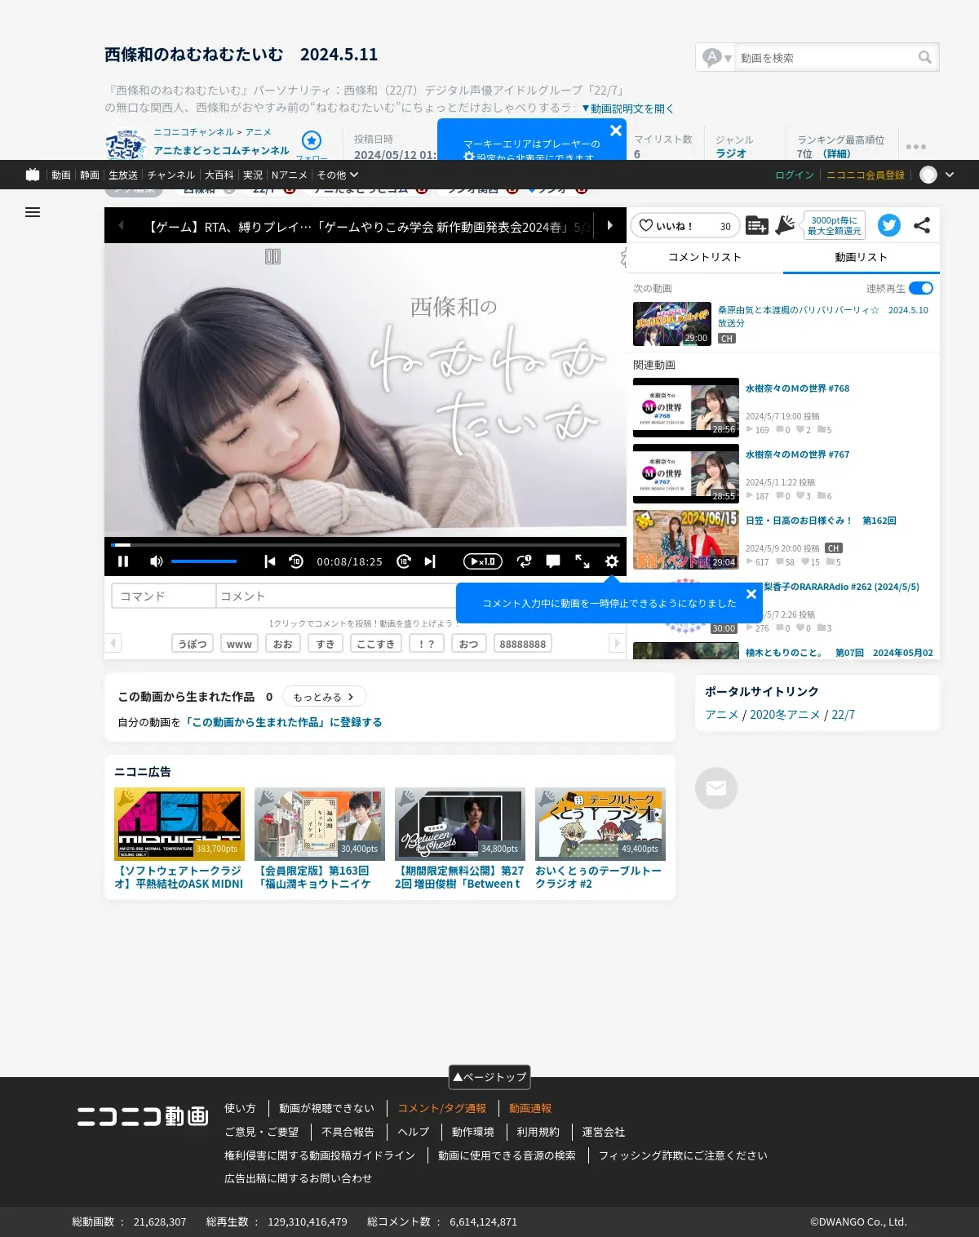This screenshot has height=1237, width=979.
Task: Jump to the video start
Action: tap(270, 561)
